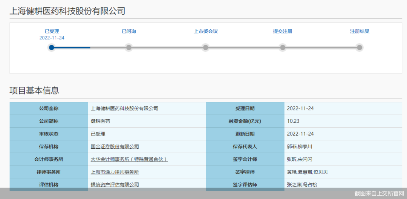Click the 更新日期 value 2022-11-24
407x199 pixels.
coord(300,134)
